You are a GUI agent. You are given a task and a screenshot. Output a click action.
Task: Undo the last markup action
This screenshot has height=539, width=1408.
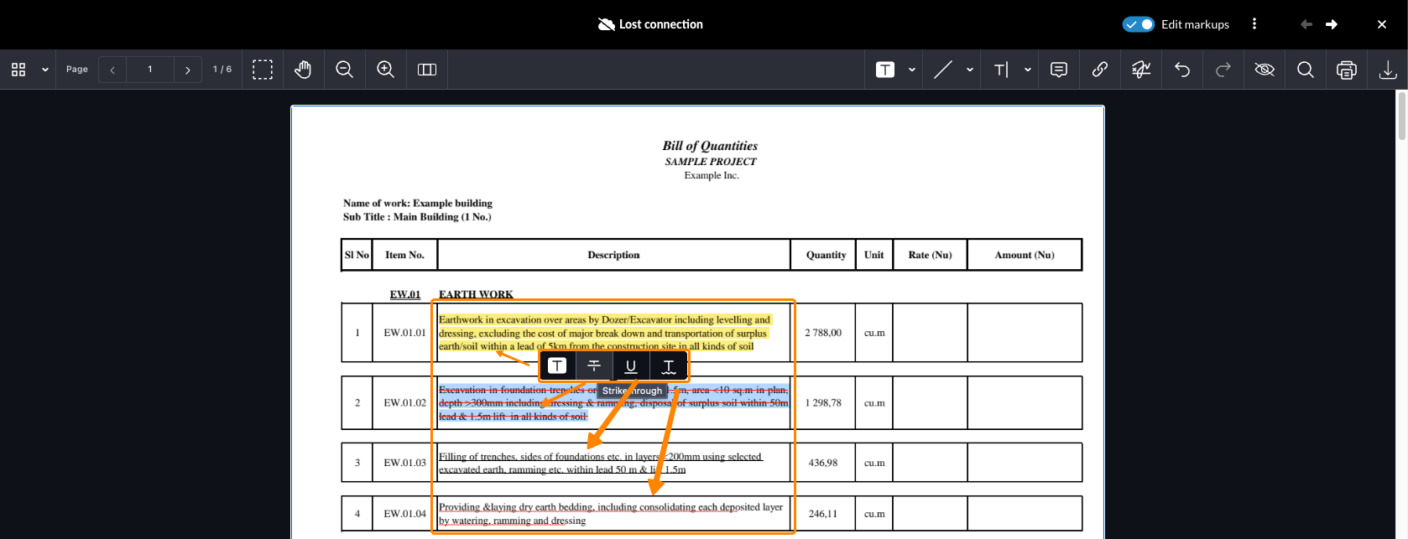point(1182,70)
